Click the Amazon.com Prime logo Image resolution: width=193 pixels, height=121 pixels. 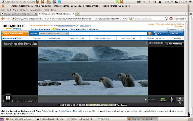click(14, 27)
